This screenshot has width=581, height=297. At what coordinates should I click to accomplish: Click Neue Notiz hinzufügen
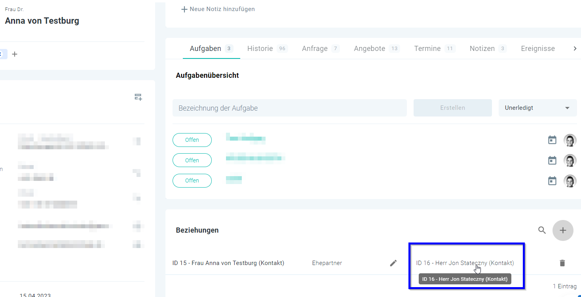coord(218,9)
